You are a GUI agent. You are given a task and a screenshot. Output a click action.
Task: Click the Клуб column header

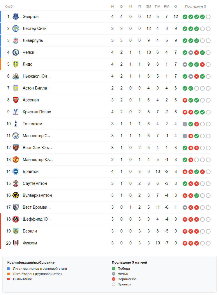tap(8, 6)
